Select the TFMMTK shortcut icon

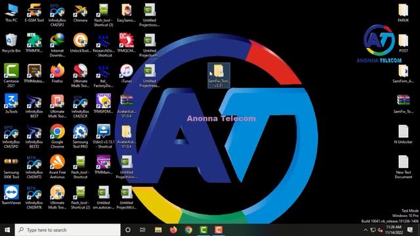pos(34,43)
